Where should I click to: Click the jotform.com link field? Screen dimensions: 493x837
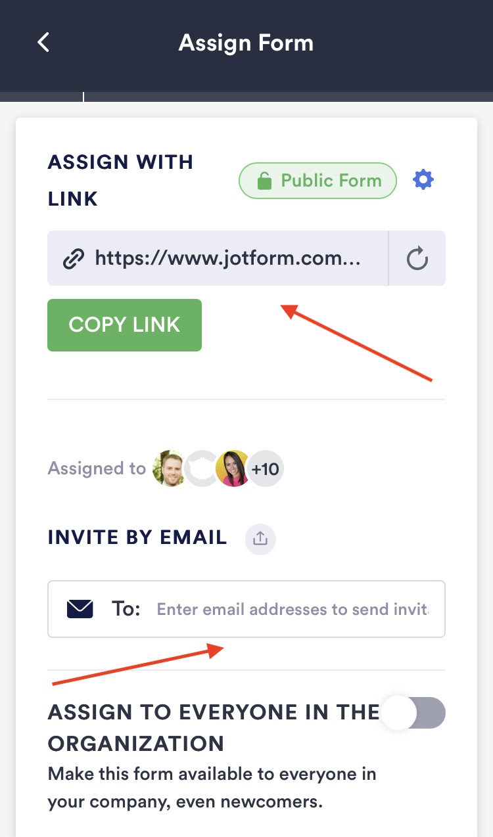(218, 258)
